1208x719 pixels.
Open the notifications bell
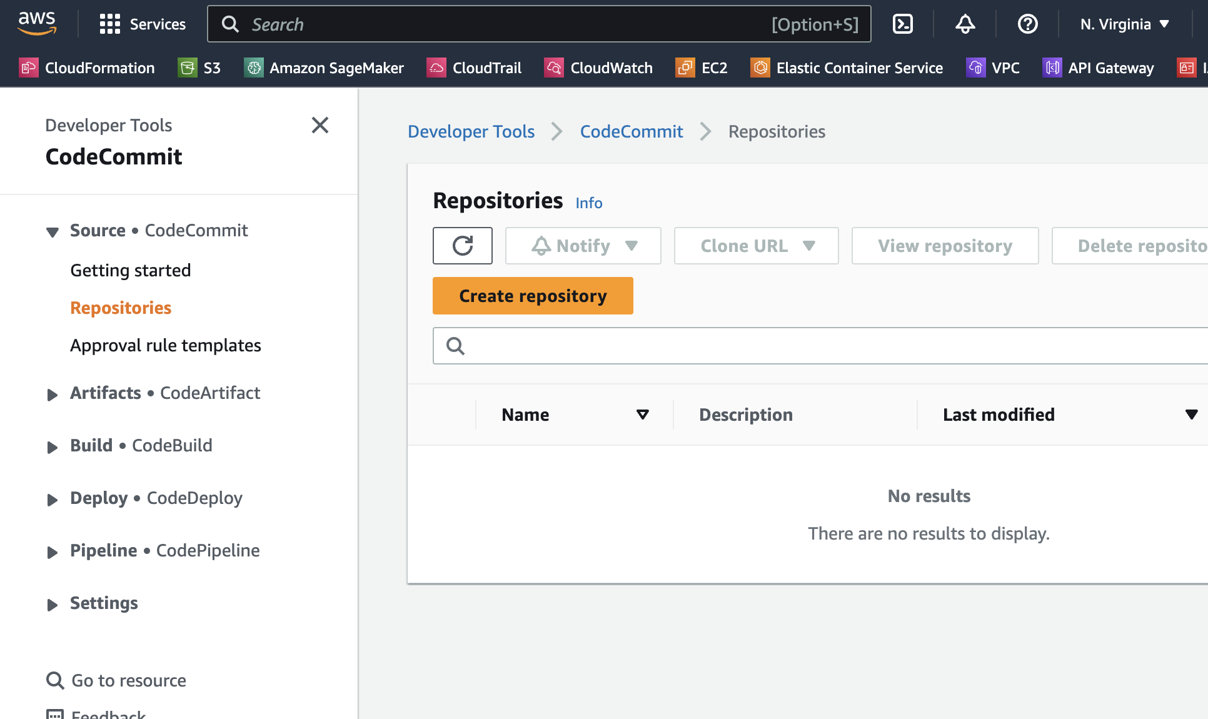(x=965, y=24)
